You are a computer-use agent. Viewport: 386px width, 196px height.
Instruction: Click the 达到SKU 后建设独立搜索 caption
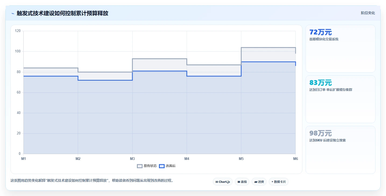(327, 140)
